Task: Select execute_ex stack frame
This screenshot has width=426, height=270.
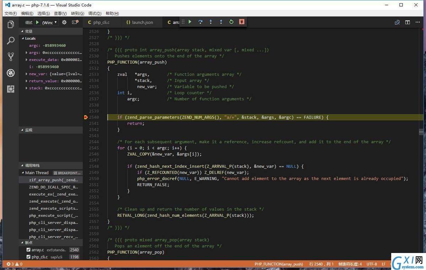Action: (51, 194)
